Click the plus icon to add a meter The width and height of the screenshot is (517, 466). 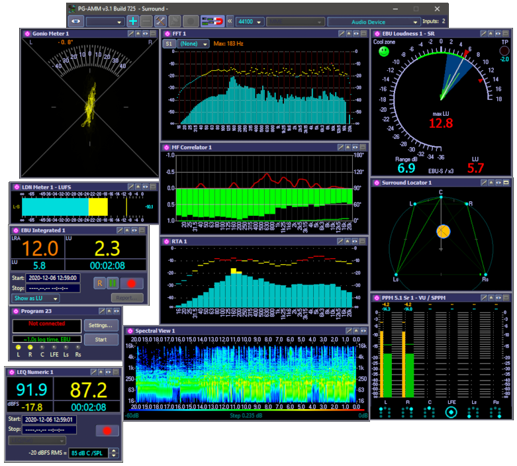pyautogui.click(x=133, y=21)
